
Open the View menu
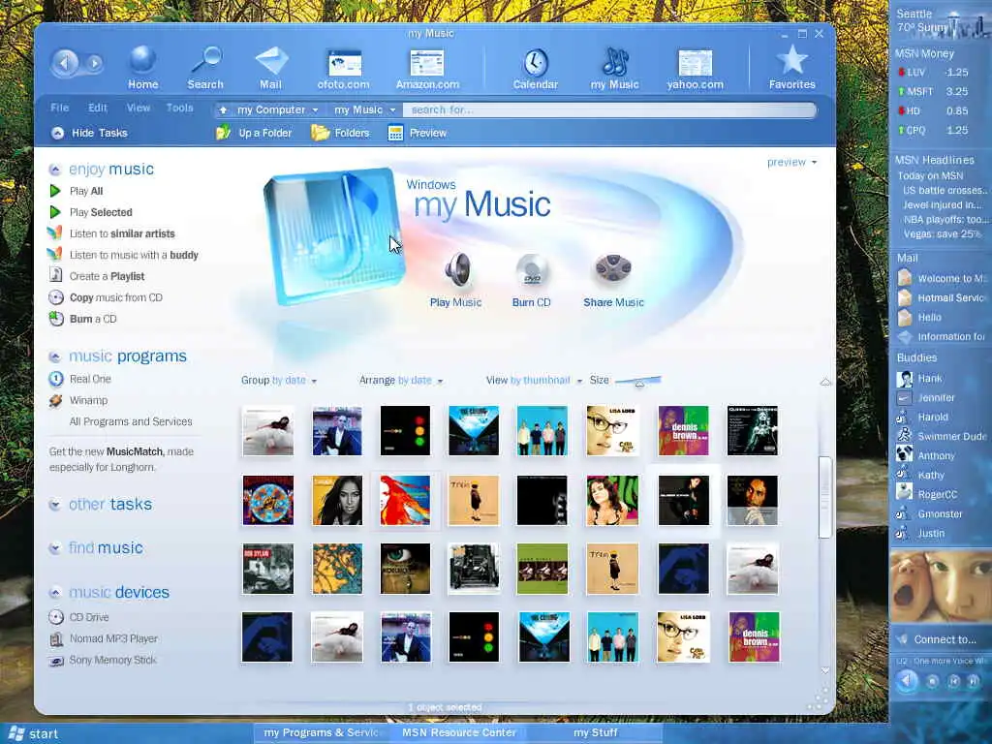pos(138,108)
